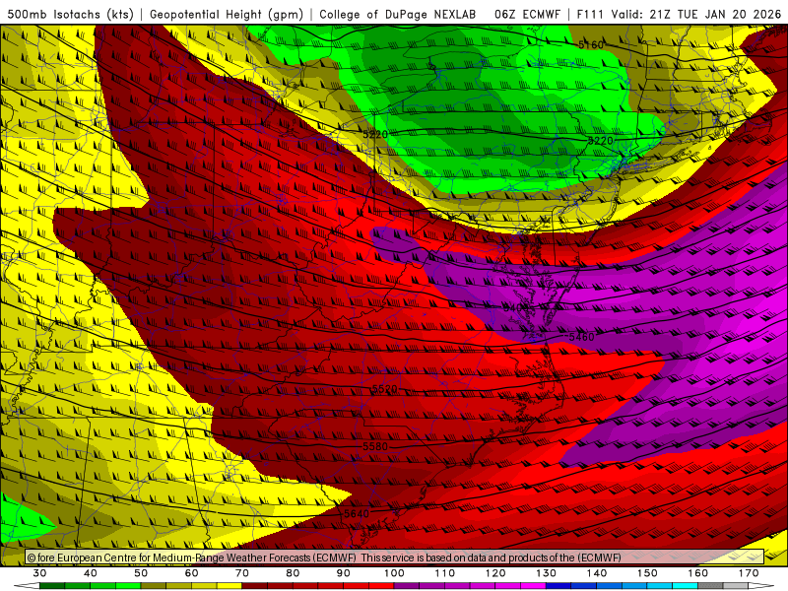Click the 160 value on color scale

[x=698, y=573]
